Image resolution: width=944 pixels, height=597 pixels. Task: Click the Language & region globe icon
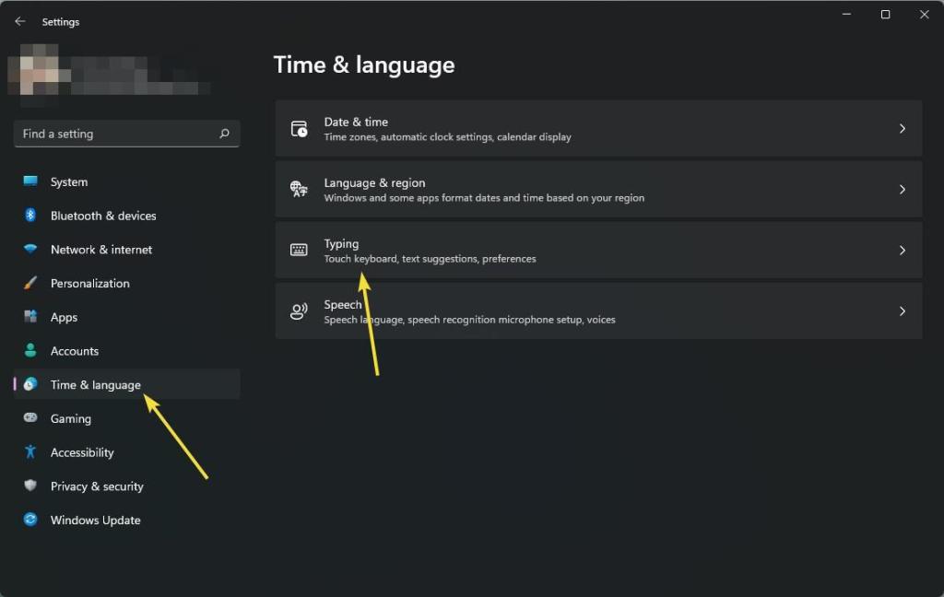pos(300,189)
